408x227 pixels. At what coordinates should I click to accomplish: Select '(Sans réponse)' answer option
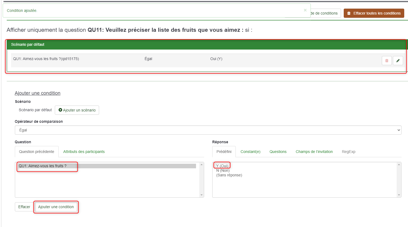click(x=229, y=175)
